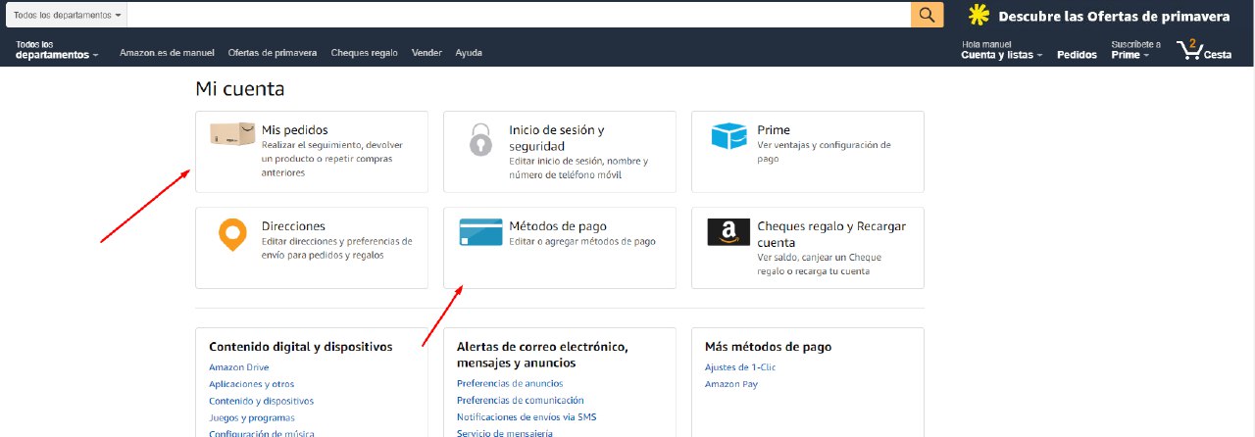The height and width of the screenshot is (437, 1255).
Task: Open the 'Cuenta y listas' dropdown menu
Action: pos(1001,55)
